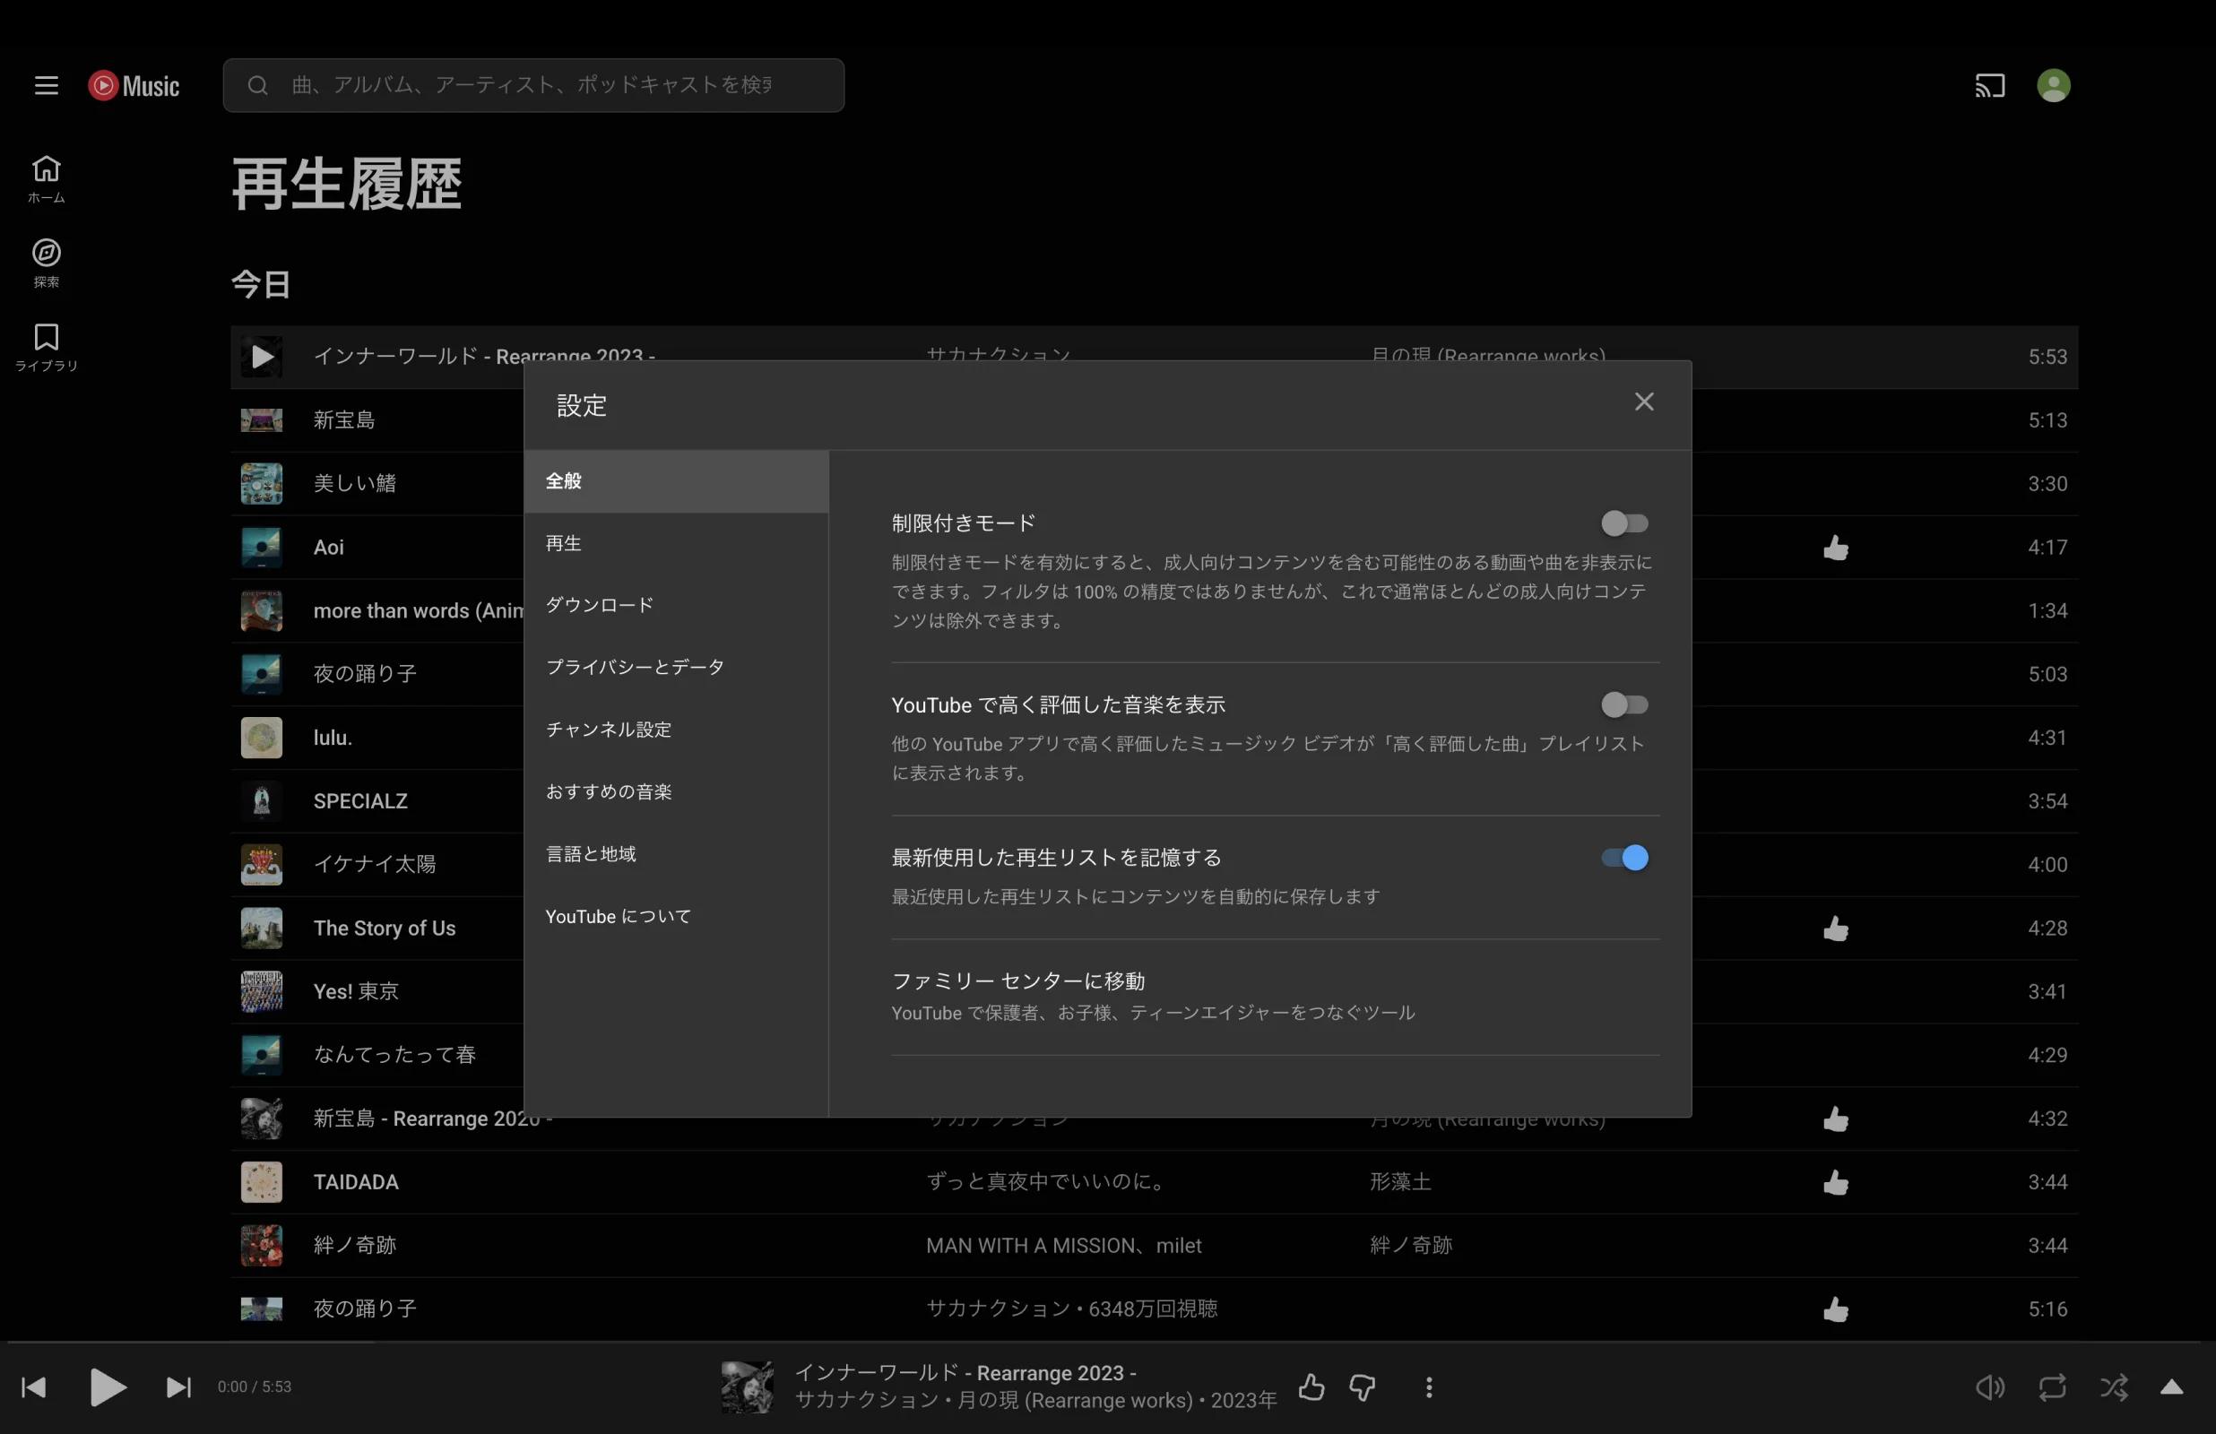The height and width of the screenshot is (1434, 2216).
Task: Enable the 制限付きモード switch
Action: point(1623,523)
